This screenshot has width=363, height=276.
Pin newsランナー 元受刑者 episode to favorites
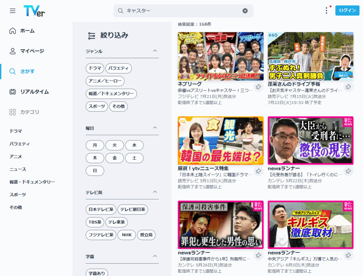click(x=348, y=171)
